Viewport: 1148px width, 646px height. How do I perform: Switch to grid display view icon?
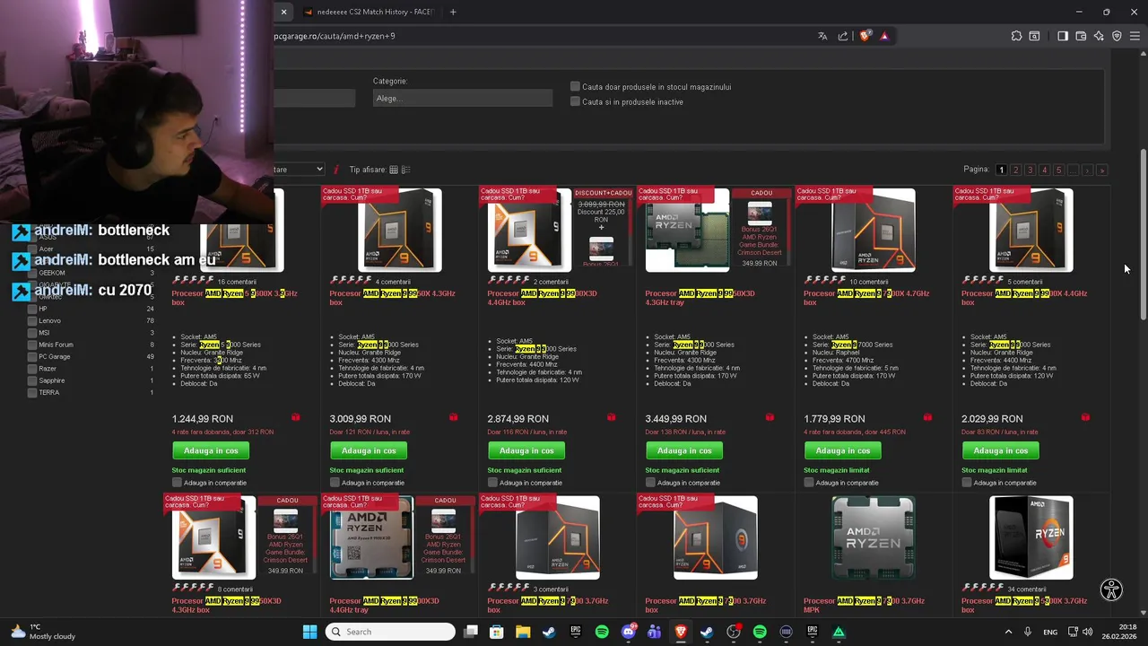point(393,170)
